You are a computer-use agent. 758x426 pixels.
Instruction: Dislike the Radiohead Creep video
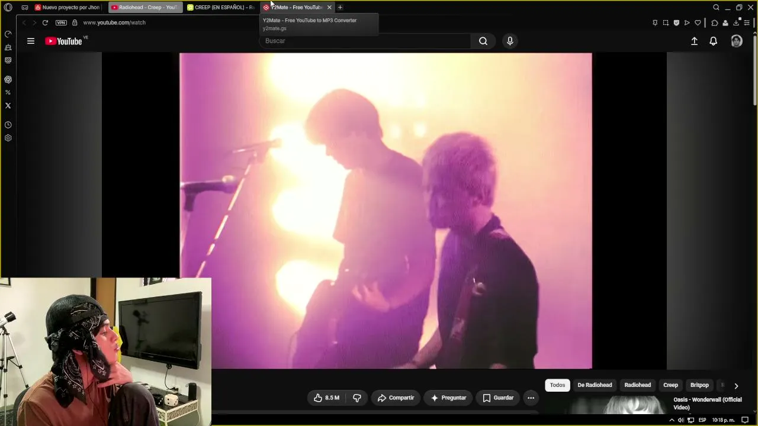pyautogui.click(x=356, y=398)
